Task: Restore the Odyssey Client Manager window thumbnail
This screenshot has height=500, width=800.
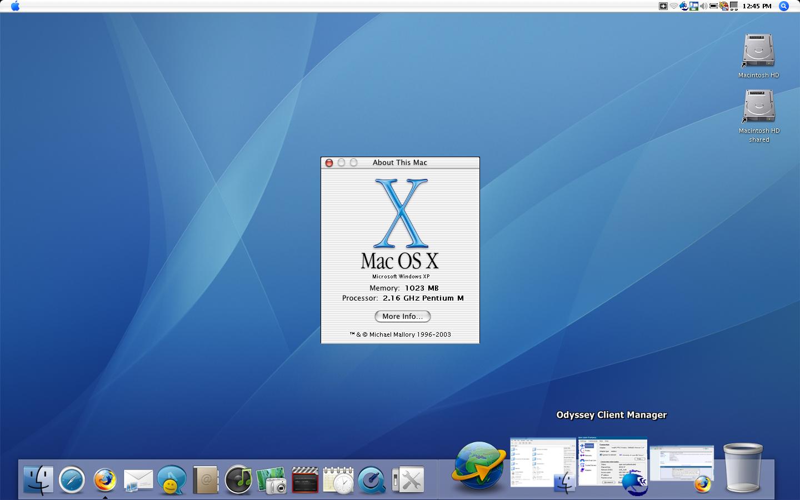Action: pos(613,464)
